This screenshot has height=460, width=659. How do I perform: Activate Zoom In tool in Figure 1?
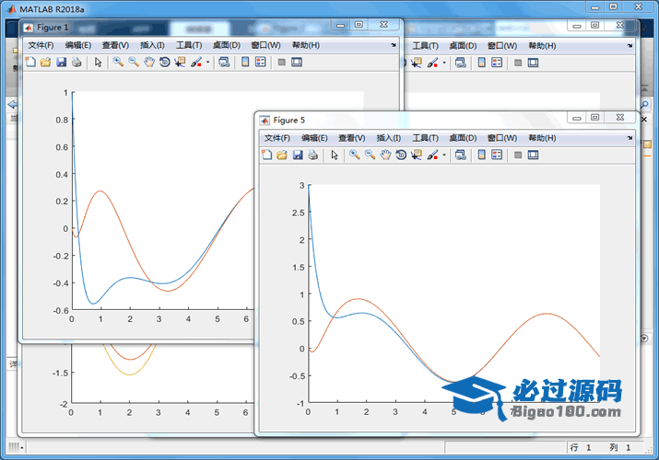(x=118, y=62)
